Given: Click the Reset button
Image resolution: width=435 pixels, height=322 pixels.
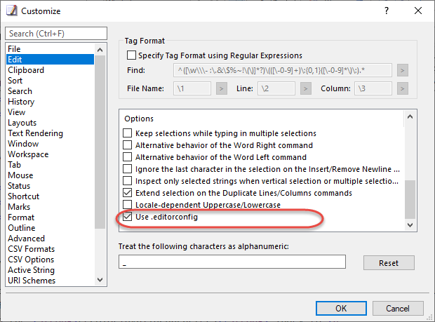Looking at the screenshot, I should pyautogui.click(x=389, y=262).
